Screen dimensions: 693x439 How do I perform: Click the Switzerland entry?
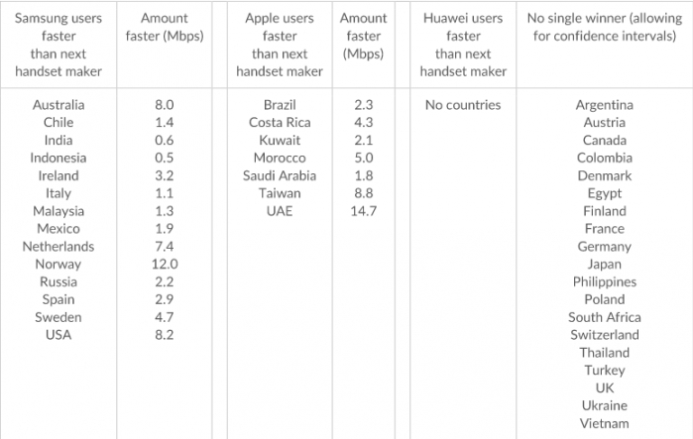(604, 335)
